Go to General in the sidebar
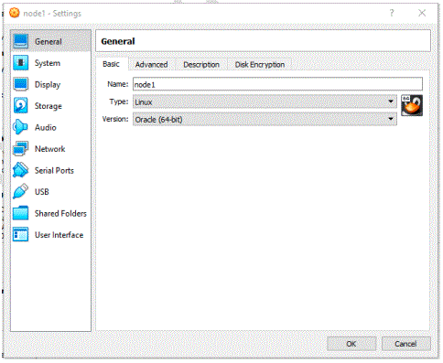 coord(51,41)
